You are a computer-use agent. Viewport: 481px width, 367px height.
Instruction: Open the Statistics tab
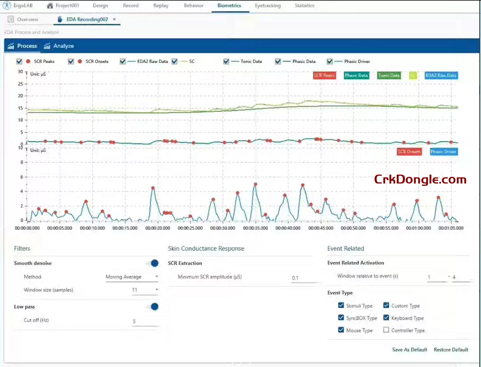pos(304,6)
